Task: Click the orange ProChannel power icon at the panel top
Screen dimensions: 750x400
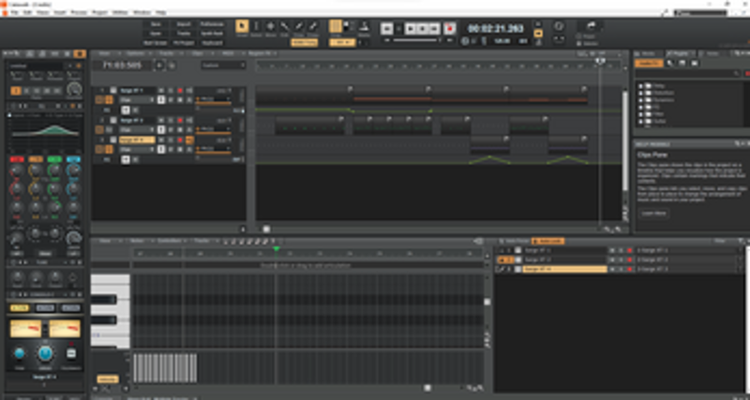Action: pos(80,54)
